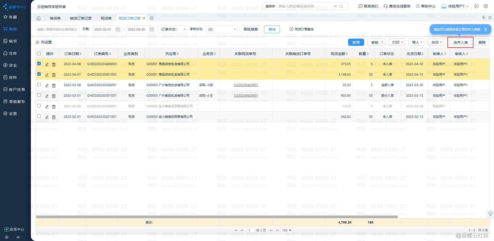Collapse the left sidebar with arrow icon
The image size is (494, 241).
[18, 237]
